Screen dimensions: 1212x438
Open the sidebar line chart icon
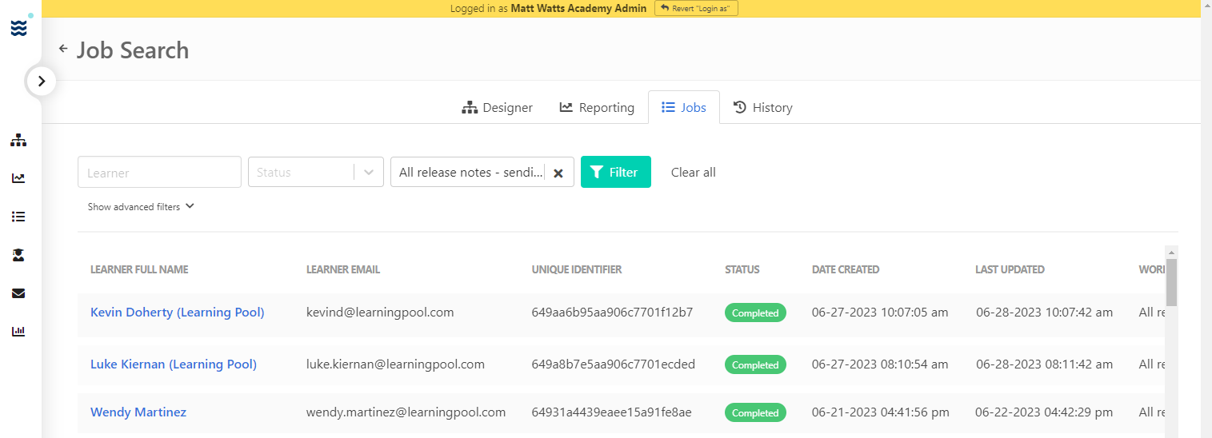[x=18, y=178]
